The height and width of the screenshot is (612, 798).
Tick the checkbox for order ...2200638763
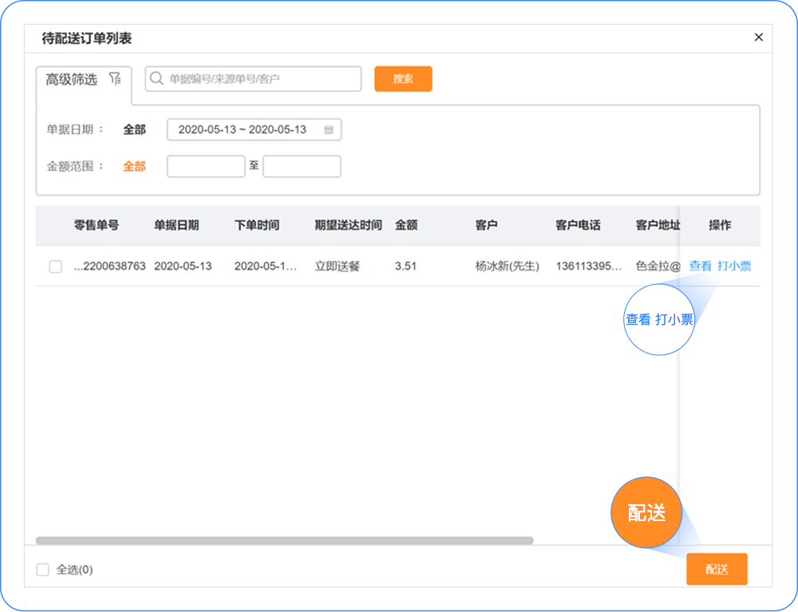[x=56, y=266]
